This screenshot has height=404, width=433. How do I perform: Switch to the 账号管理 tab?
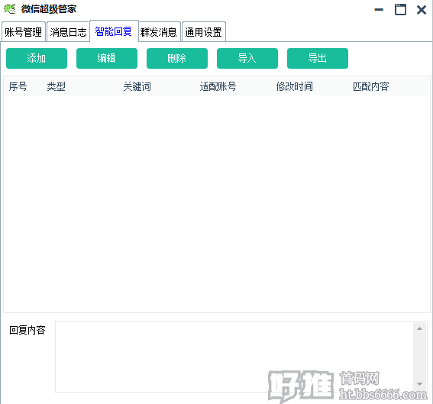point(24,32)
